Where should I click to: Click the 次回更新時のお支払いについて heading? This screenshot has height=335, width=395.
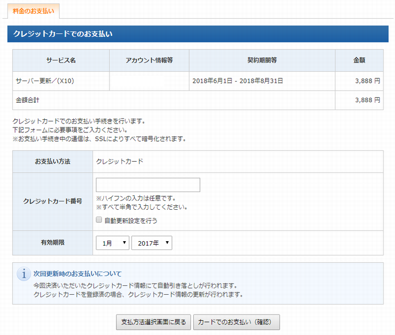tap(77, 274)
